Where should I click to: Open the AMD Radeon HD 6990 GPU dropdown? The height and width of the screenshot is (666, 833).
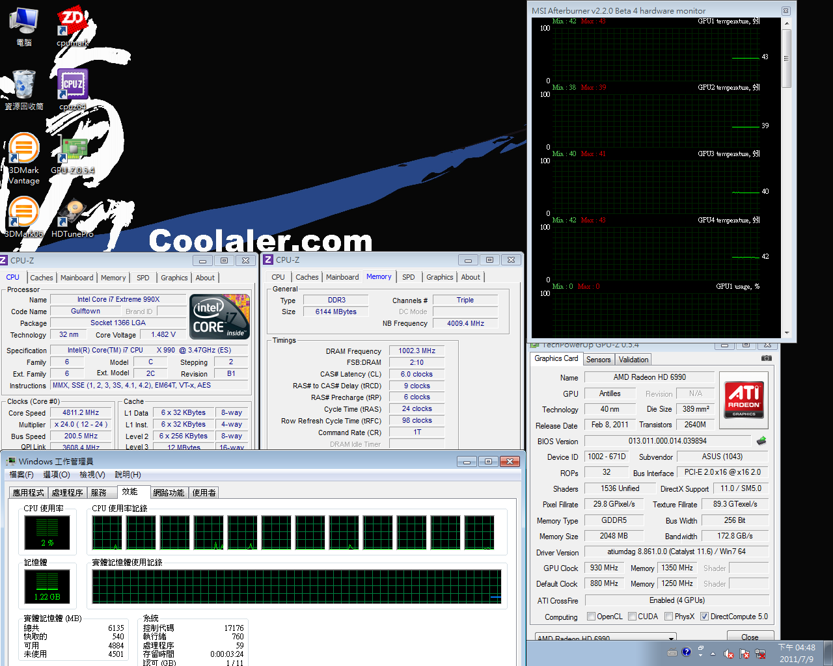tap(606, 637)
